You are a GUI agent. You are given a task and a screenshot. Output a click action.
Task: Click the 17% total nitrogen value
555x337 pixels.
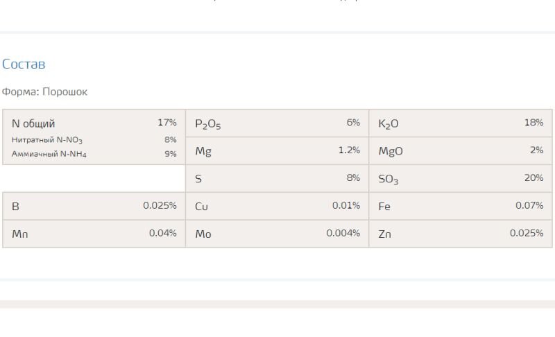[167, 122]
